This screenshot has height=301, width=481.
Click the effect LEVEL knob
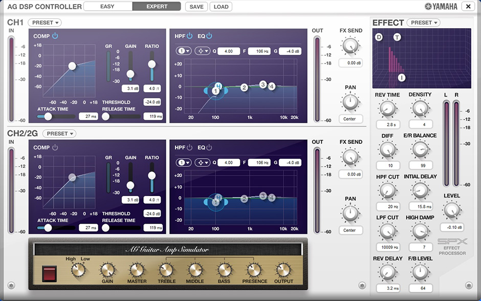(452, 210)
